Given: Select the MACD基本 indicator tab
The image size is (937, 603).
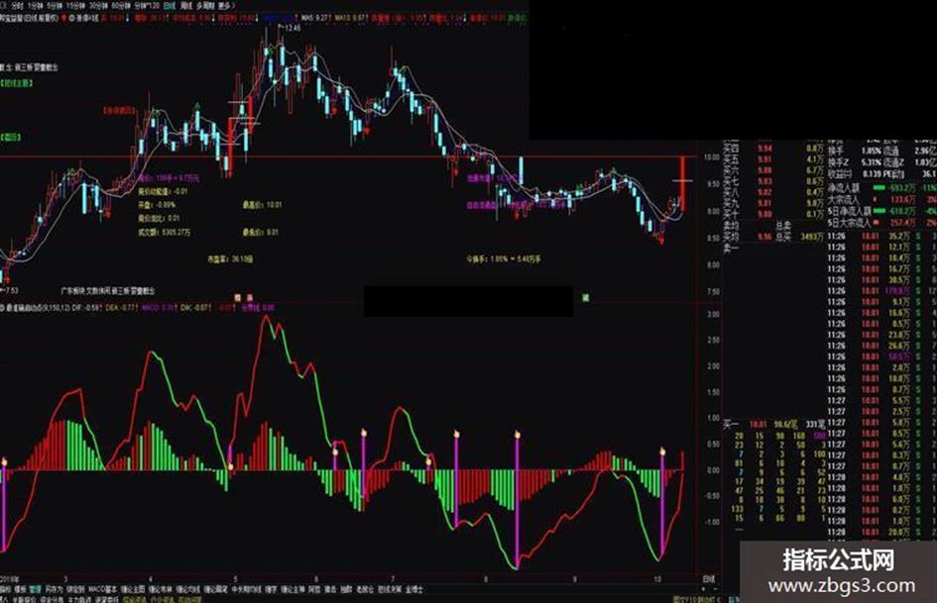Looking at the screenshot, I should click(x=103, y=589).
